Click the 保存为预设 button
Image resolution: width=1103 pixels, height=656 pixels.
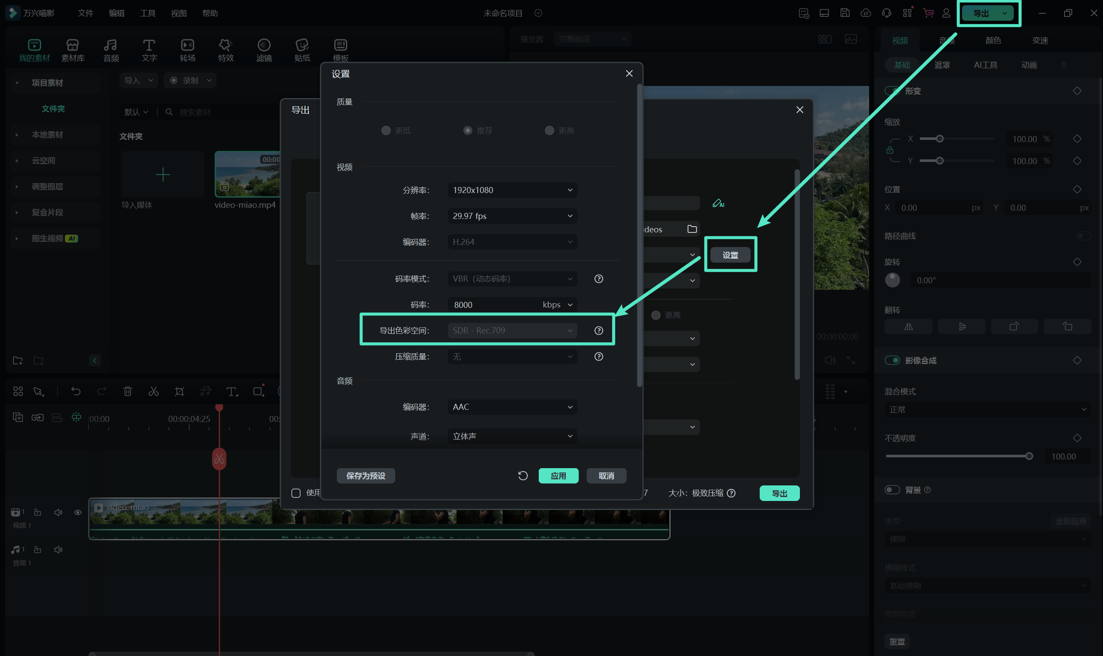click(x=365, y=475)
